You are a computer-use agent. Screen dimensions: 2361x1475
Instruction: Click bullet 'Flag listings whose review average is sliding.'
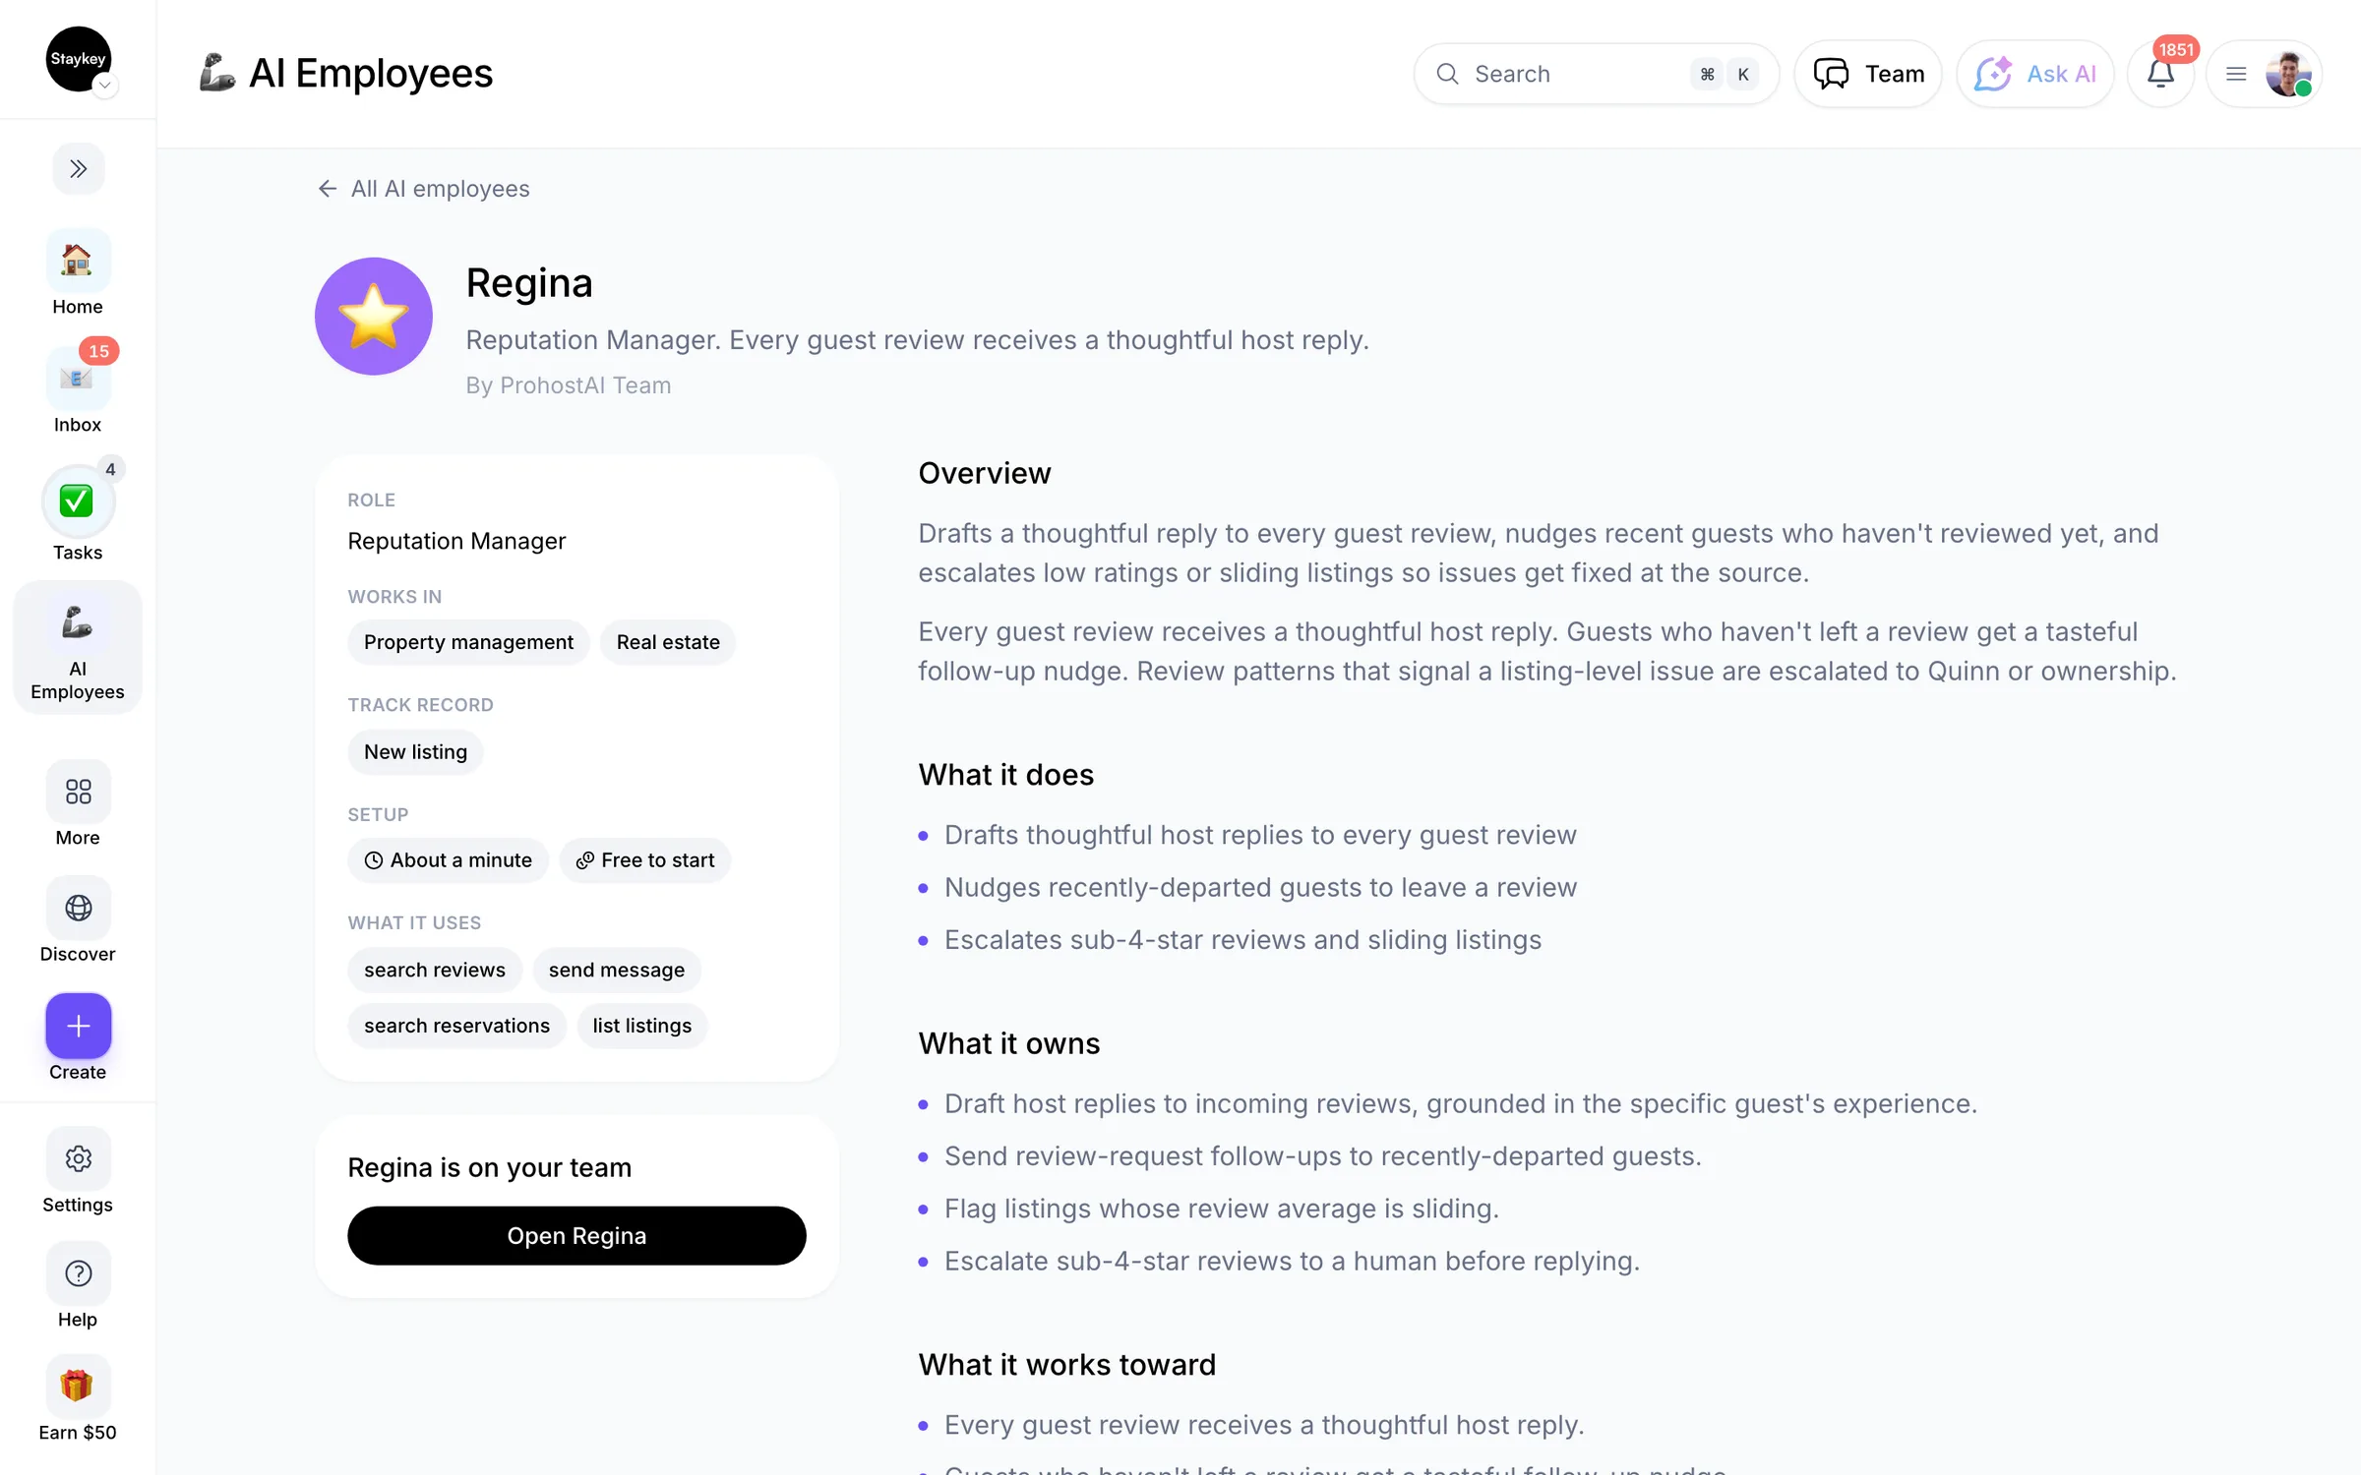coord(1221,1209)
